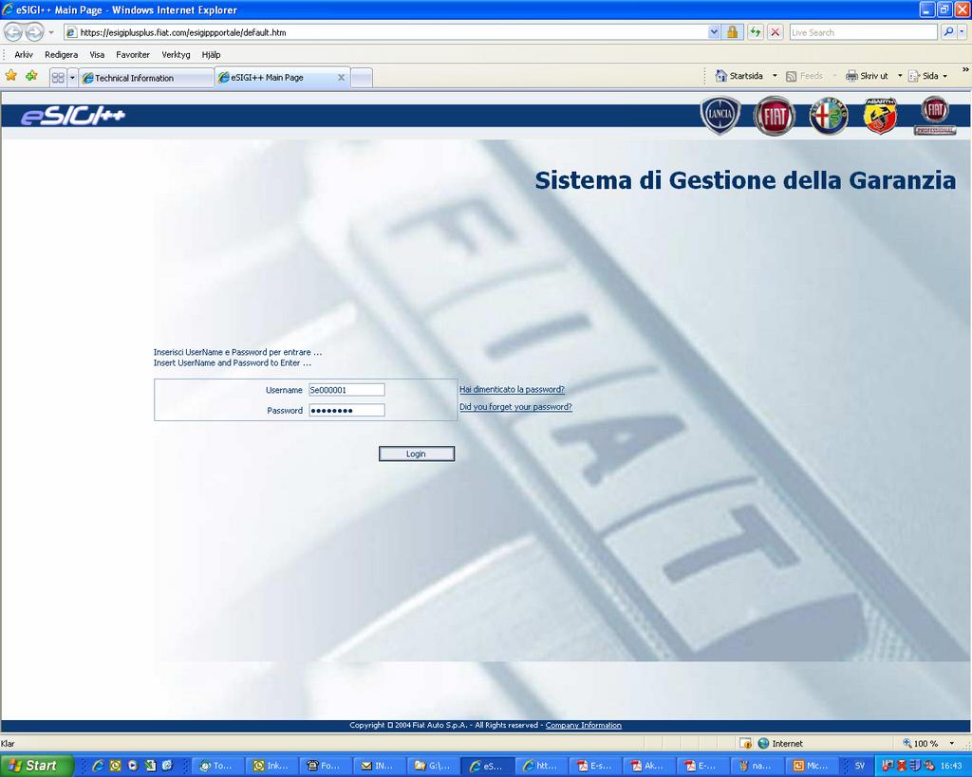Click the green Refresh page icon

(755, 32)
